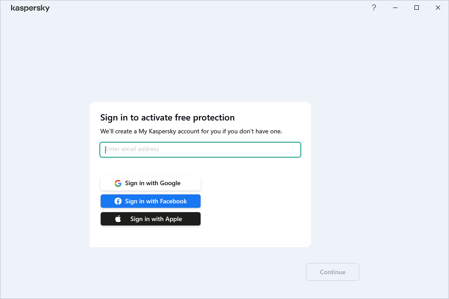Authenticate with your Apple ID
The width and height of the screenshot is (449, 299).
point(150,218)
